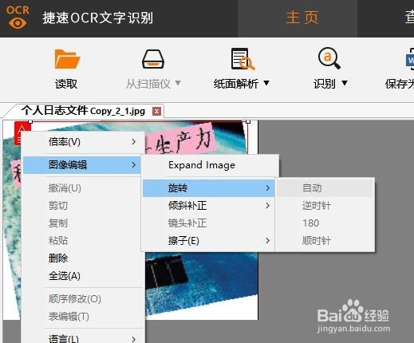Click the 读取 button label
This screenshot has width=414, height=343.
[66, 84]
